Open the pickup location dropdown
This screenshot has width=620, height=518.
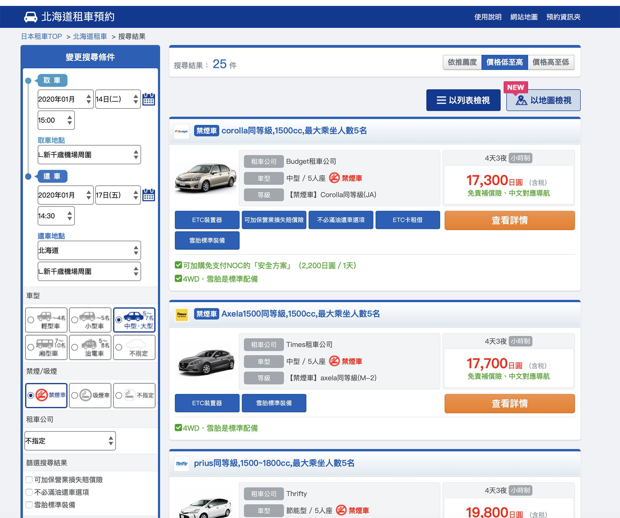[x=89, y=155]
